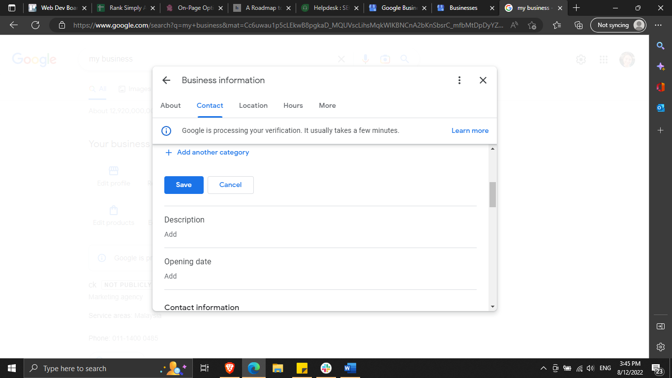The height and width of the screenshot is (378, 672).
Task: Select the Hours tab
Action: coord(293,105)
